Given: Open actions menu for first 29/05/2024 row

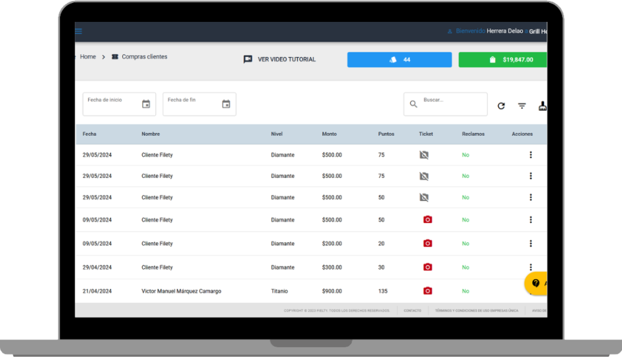Looking at the screenshot, I should point(530,155).
